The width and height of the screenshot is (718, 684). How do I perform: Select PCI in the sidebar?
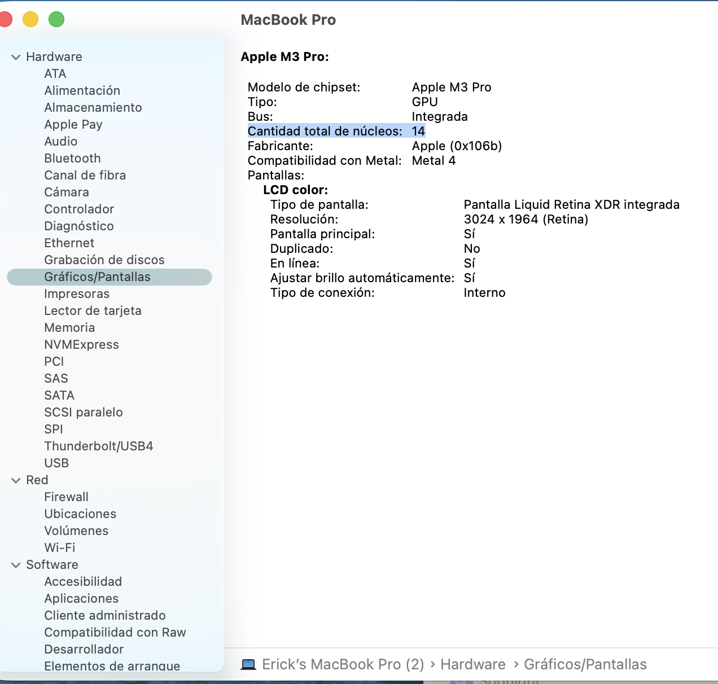tap(54, 362)
